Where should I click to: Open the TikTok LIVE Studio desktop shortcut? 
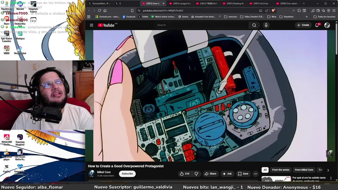7,140
